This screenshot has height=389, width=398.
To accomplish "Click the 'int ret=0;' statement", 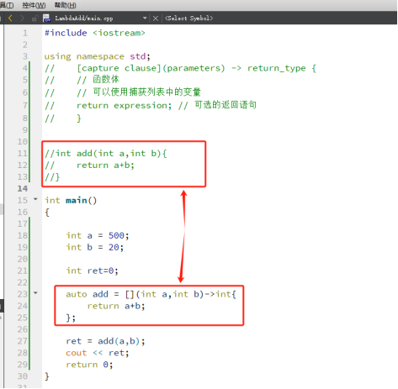I will (93, 271).
